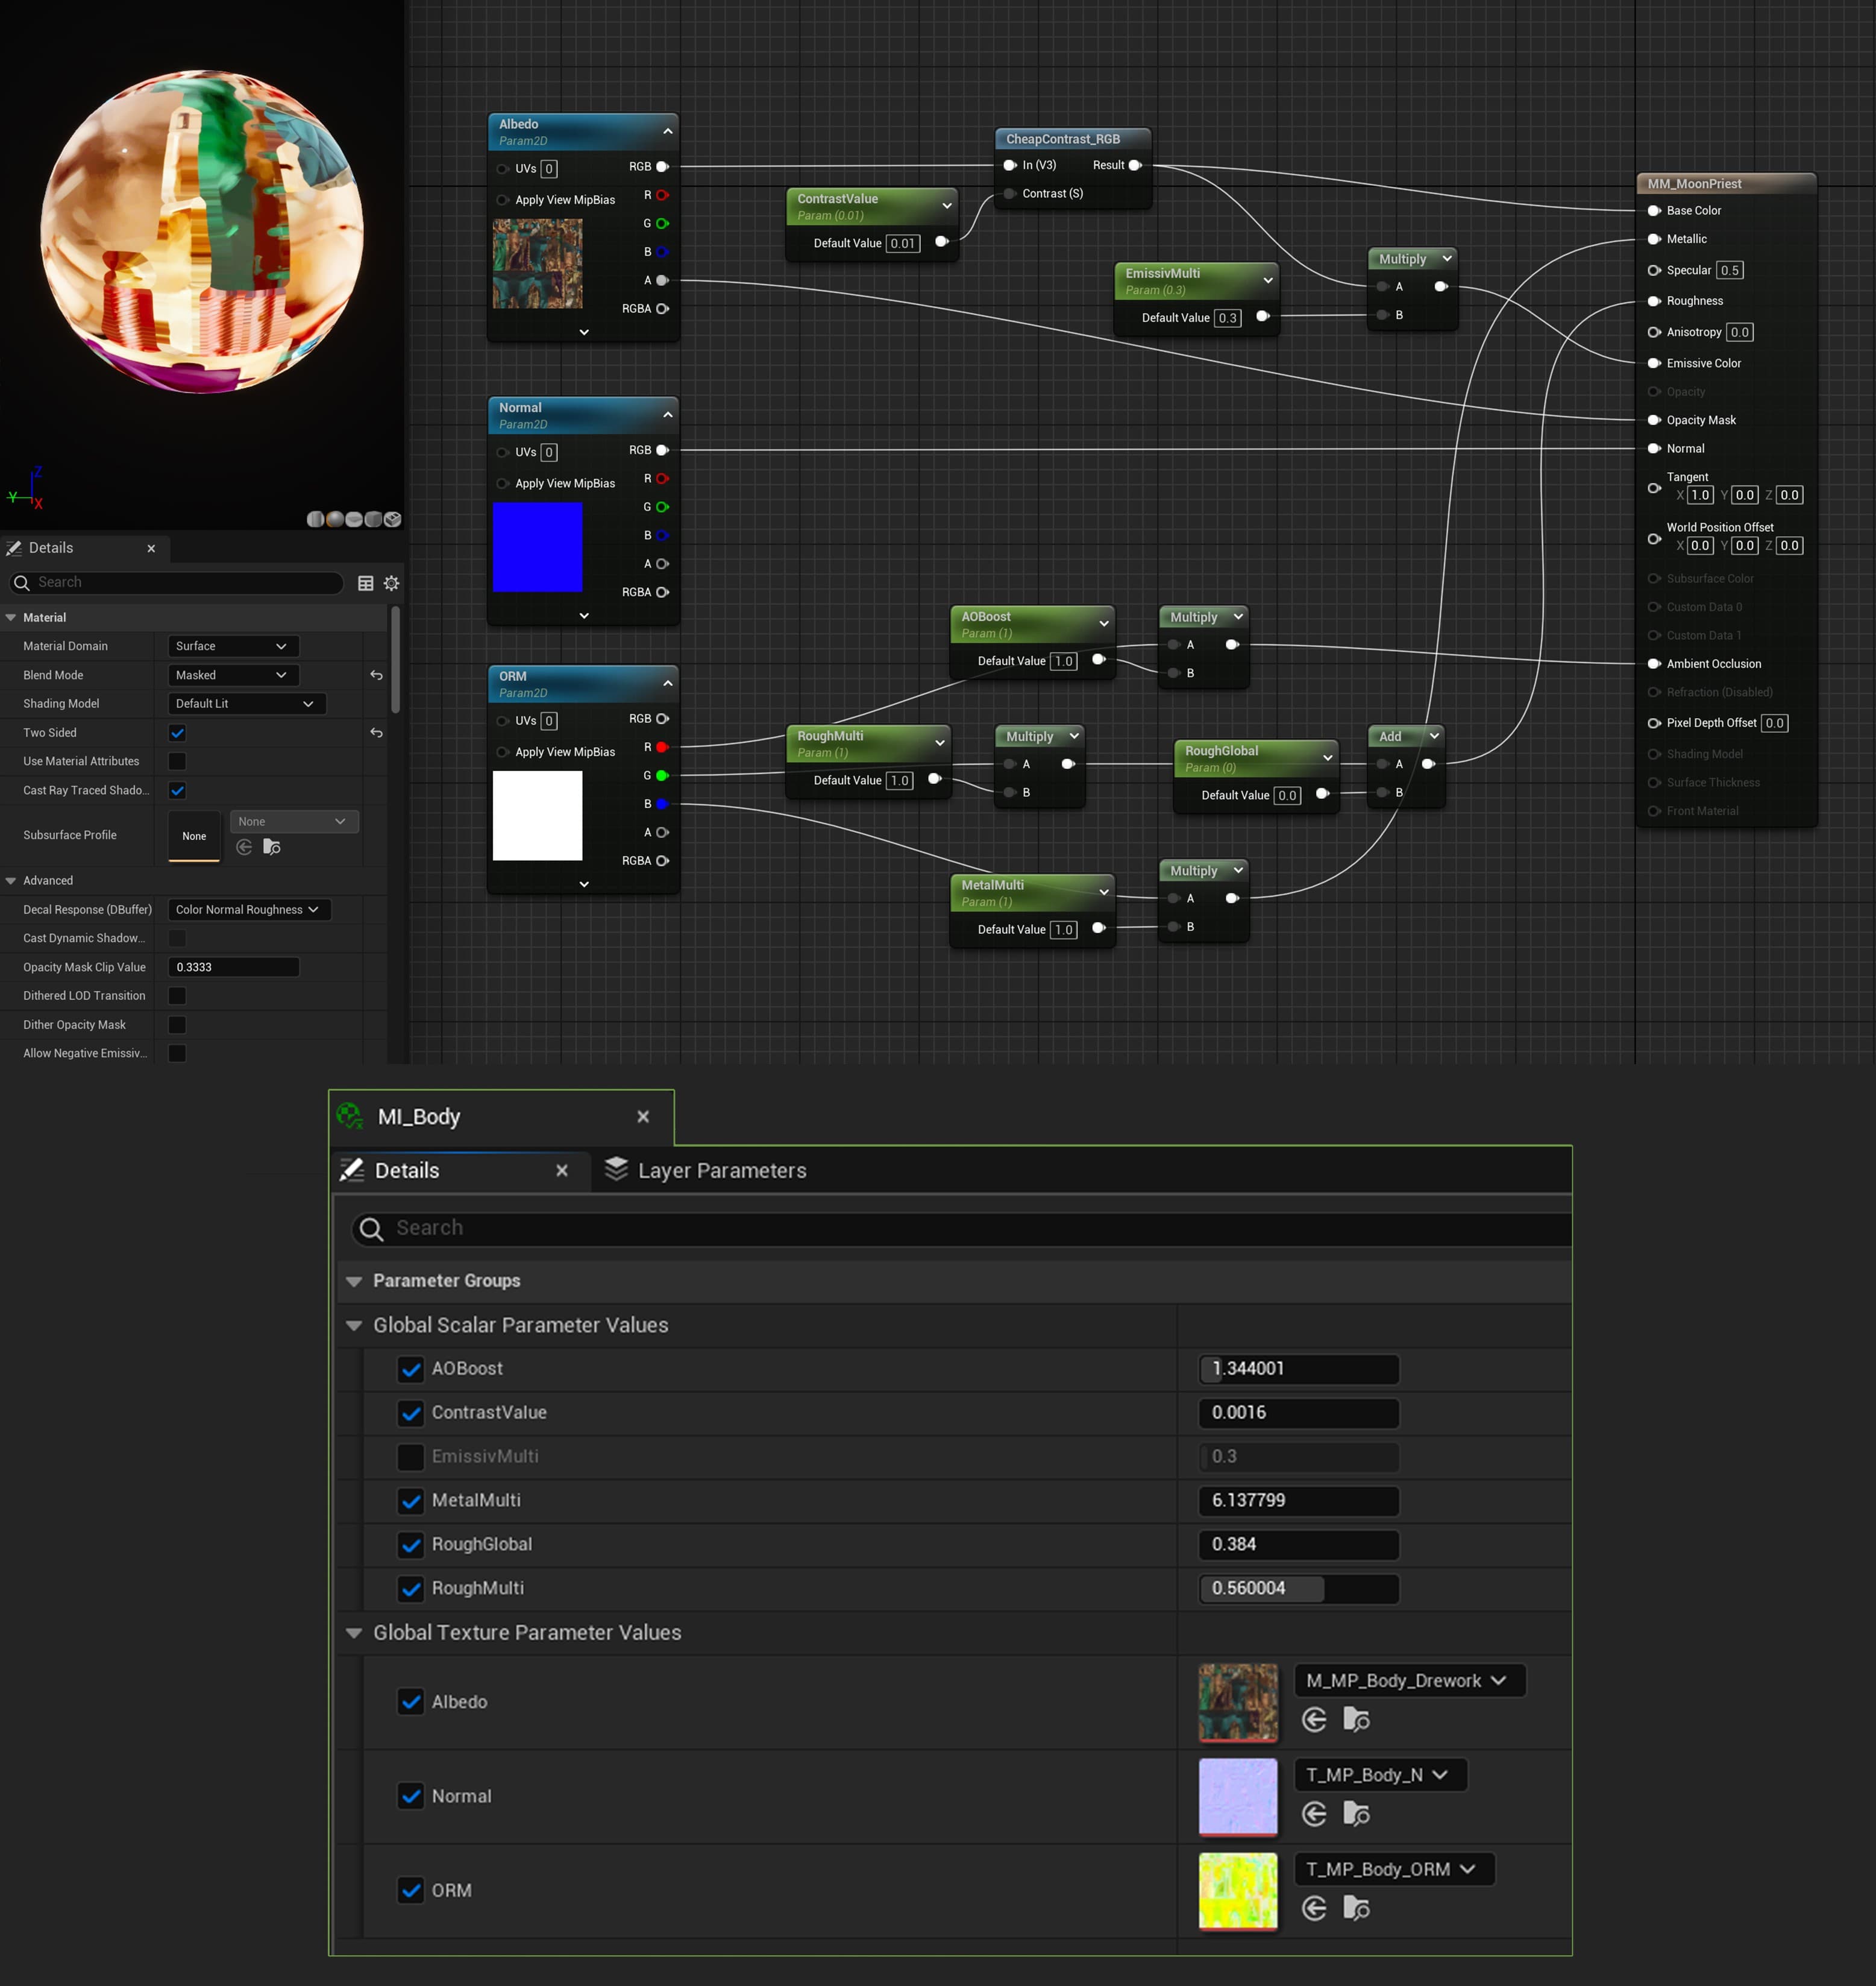Browse to Albedo texture in Content Browser
The height and width of the screenshot is (1986, 1876).
1356,1720
